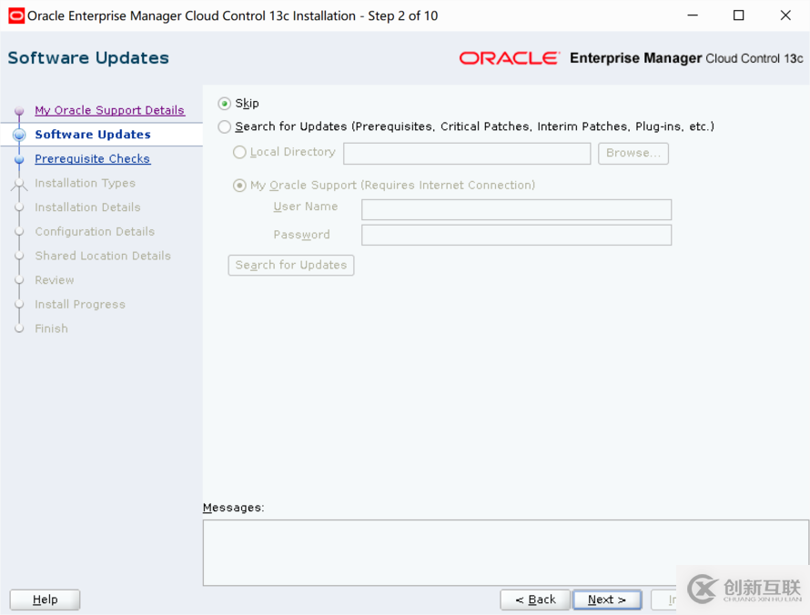
Task: Click inside the Messages text area
Action: (505, 552)
